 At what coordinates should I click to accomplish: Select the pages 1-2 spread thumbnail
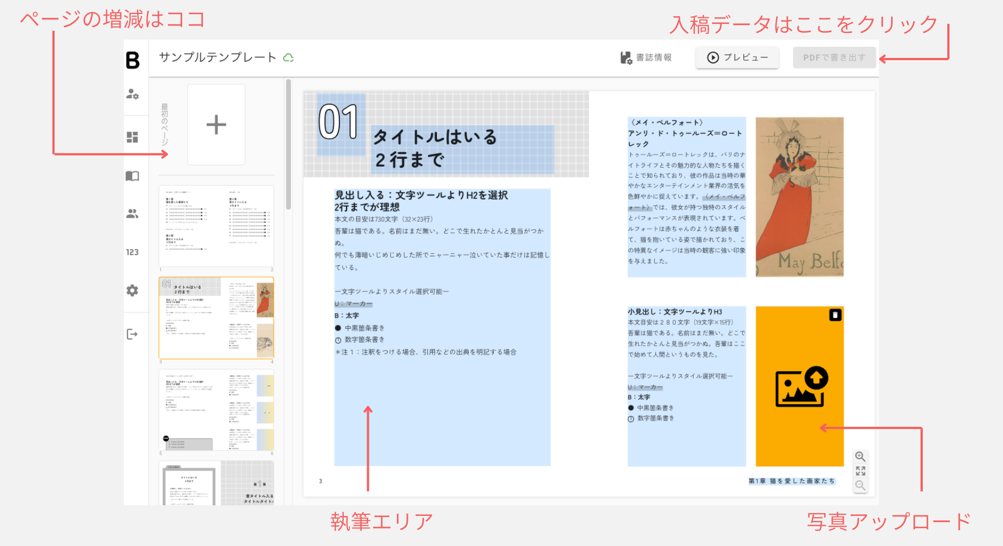click(216, 225)
